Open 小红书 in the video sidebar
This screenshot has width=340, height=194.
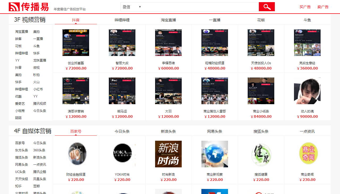38,89
